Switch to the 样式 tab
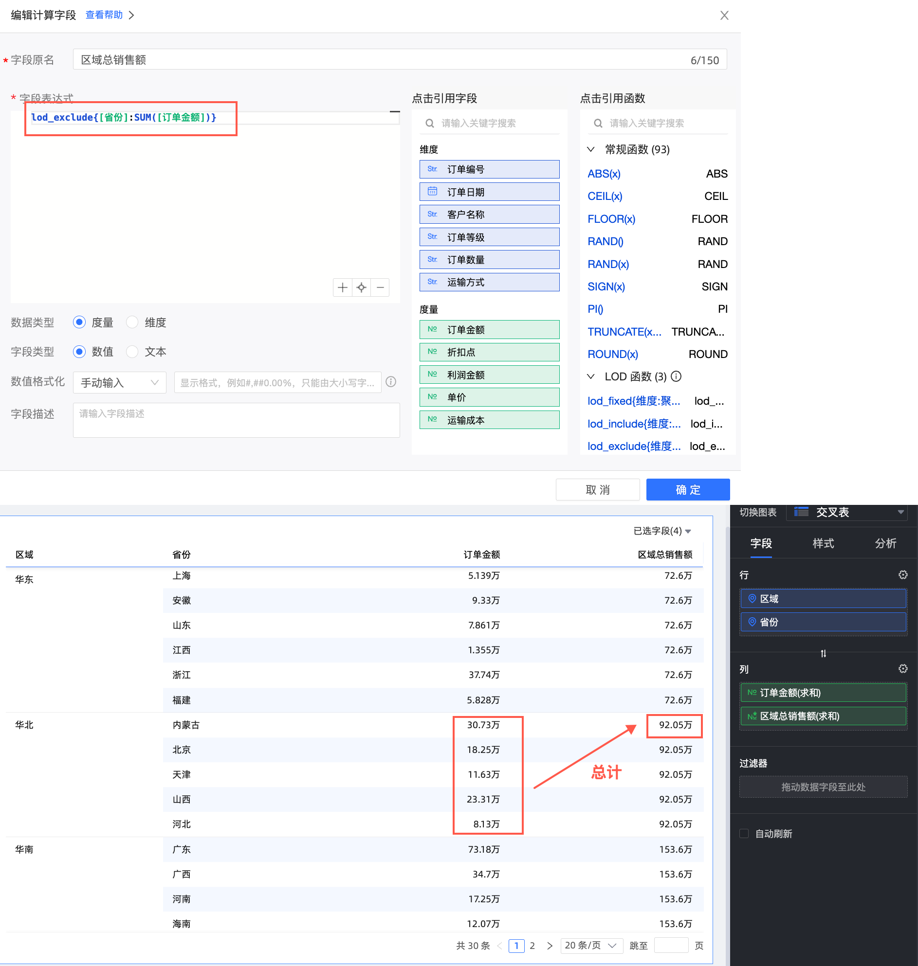This screenshot has height=966, width=918. coord(824,543)
